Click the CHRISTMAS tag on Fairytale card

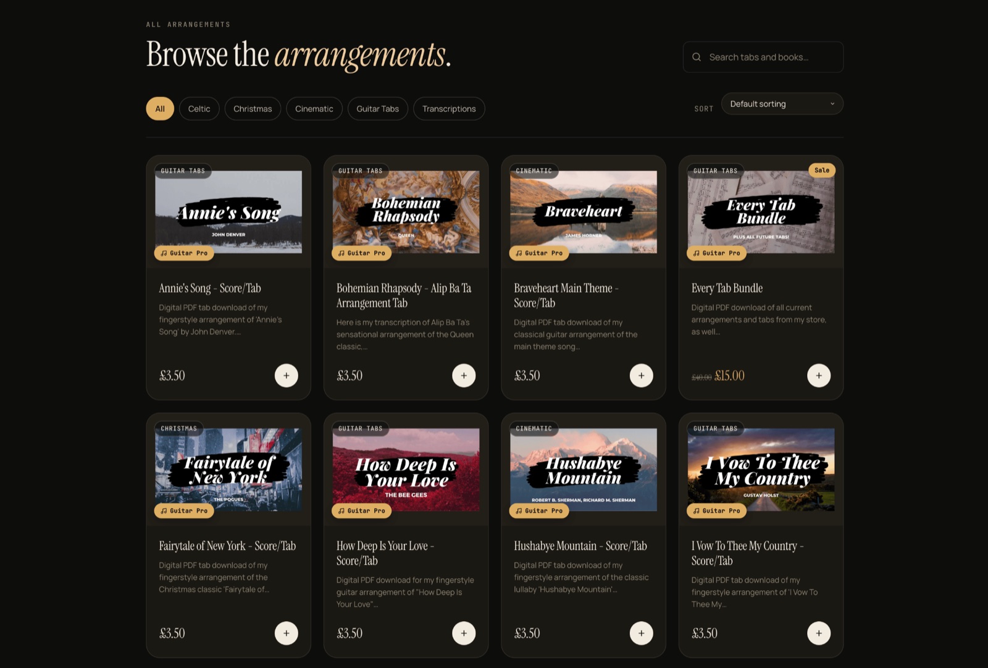click(x=179, y=428)
